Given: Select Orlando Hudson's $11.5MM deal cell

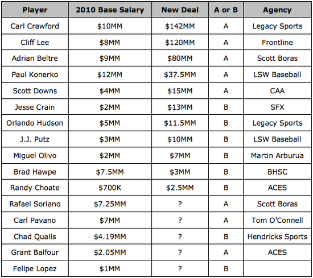Looking at the screenshot, I should point(180,123).
